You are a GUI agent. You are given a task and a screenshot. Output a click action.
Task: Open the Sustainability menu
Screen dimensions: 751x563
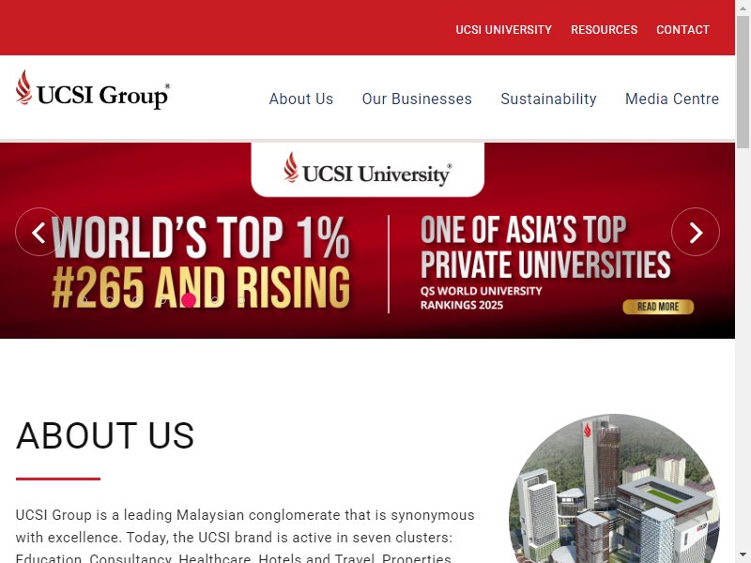click(548, 99)
